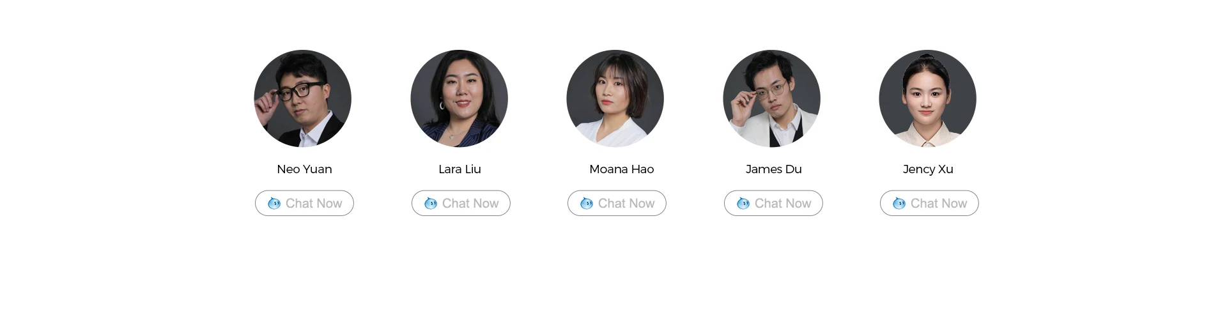The width and height of the screenshot is (1227, 317).
Task: Select the James Du name label
Action: click(773, 169)
